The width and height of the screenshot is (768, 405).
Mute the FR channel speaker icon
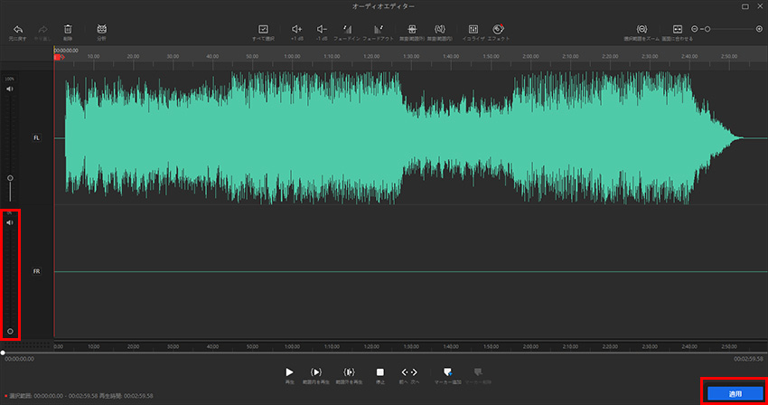pyautogui.click(x=10, y=222)
